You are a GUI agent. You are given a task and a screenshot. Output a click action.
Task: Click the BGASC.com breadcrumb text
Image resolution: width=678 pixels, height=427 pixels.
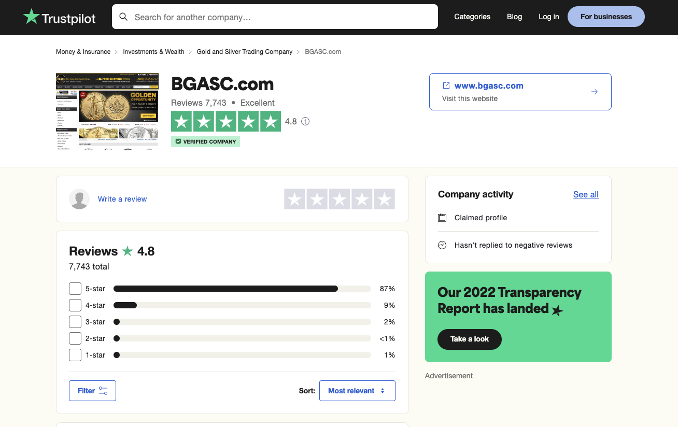[323, 52]
